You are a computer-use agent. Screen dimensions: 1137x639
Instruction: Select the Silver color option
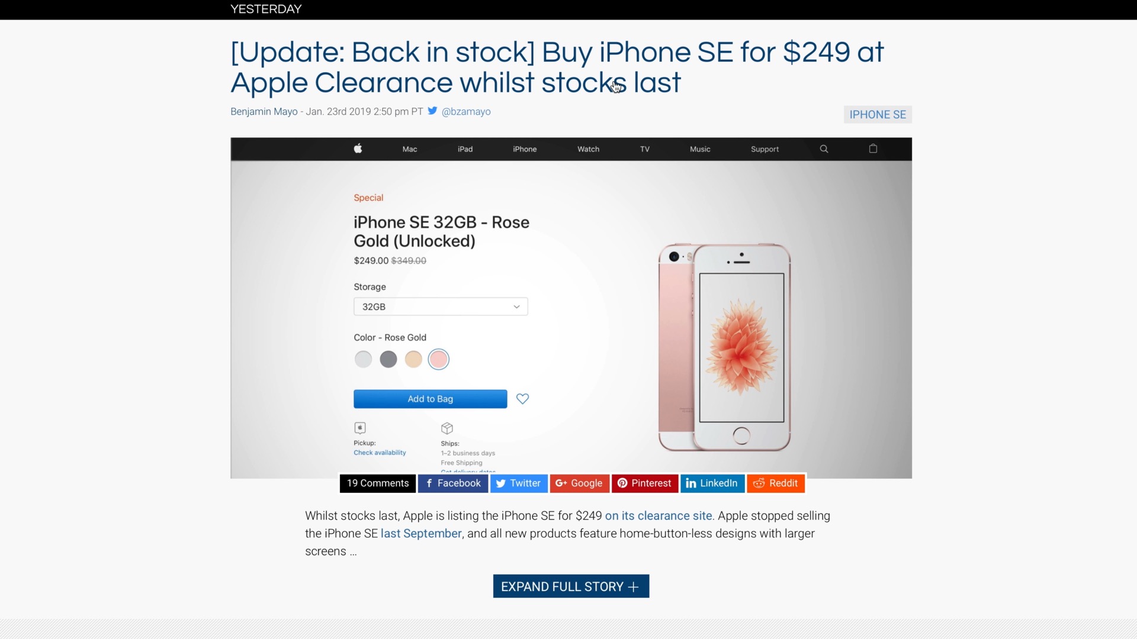click(363, 359)
